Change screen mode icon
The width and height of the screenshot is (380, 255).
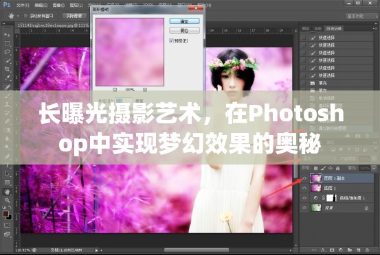[8, 234]
